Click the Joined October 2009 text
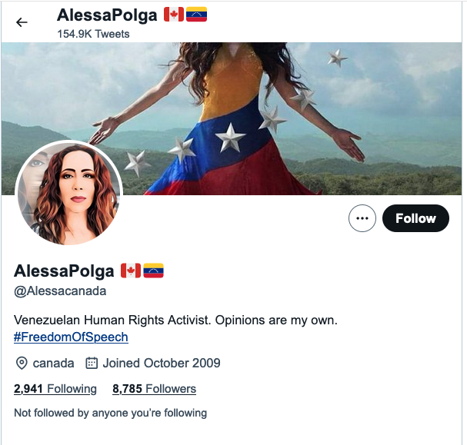The image size is (467, 445). pos(162,364)
